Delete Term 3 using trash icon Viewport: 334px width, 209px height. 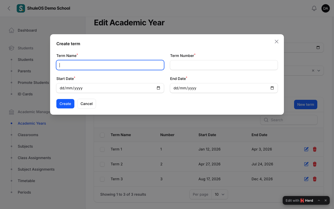pyautogui.click(x=315, y=179)
